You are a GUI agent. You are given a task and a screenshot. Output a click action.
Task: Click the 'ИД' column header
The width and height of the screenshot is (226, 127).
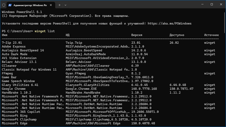click(x=67, y=35)
